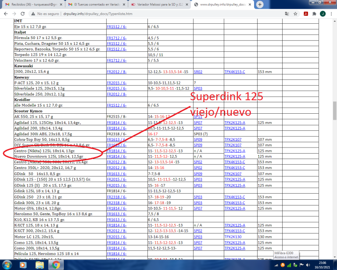Image resolution: width=337 pixels, height=270 pixels.
Task: Open the FR2012 link in Kawasaki J300 row
Action: click(116, 71)
